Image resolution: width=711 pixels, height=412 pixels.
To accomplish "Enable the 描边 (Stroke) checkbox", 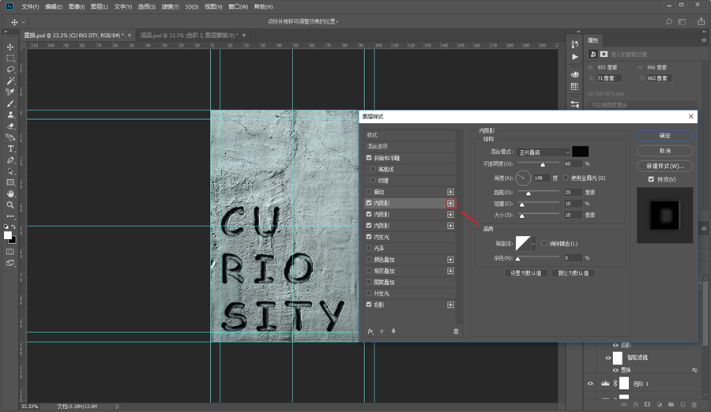I will 369,192.
